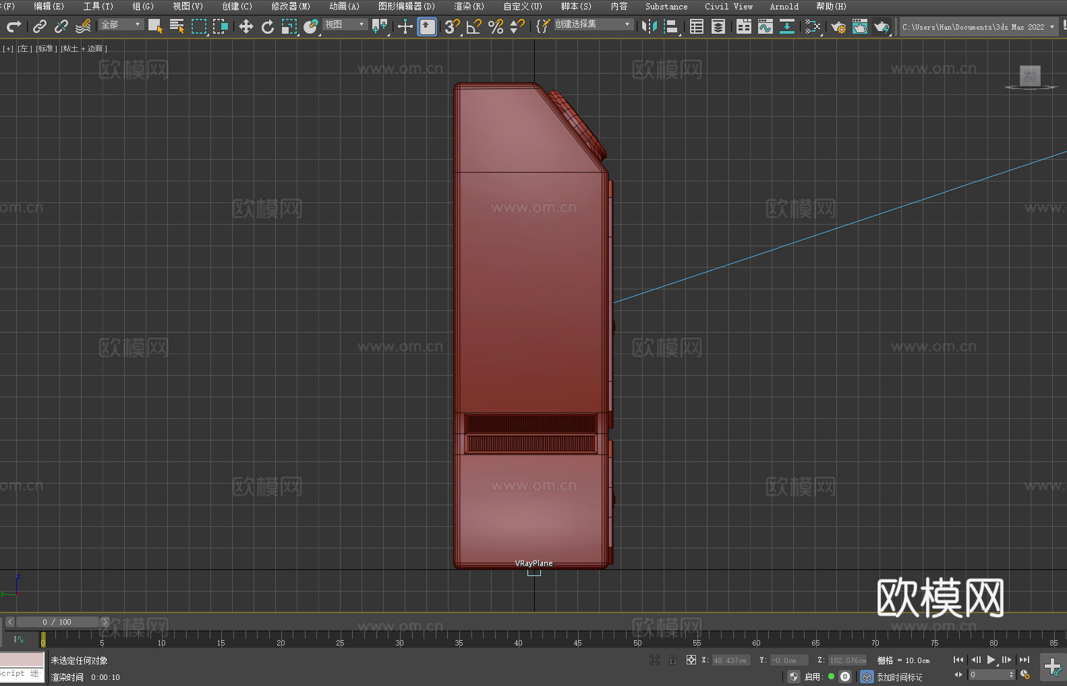Open the 组(G) menu
The height and width of the screenshot is (686, 1067).
143,6
